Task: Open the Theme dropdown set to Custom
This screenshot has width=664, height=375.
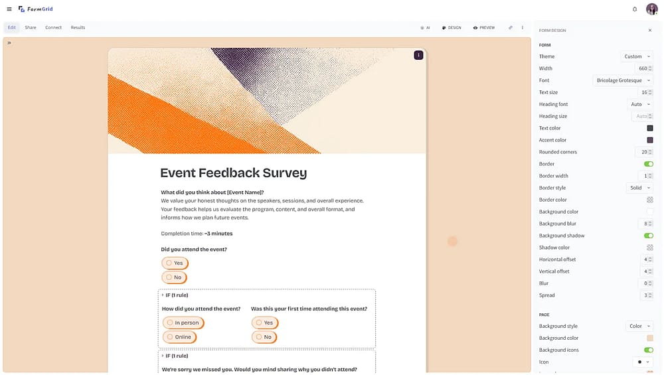Action: [x=637, y=56]
